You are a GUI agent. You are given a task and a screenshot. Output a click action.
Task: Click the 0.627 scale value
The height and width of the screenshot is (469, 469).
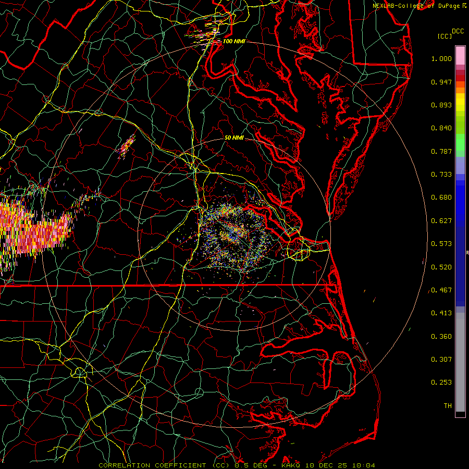[x=441, y=221]
